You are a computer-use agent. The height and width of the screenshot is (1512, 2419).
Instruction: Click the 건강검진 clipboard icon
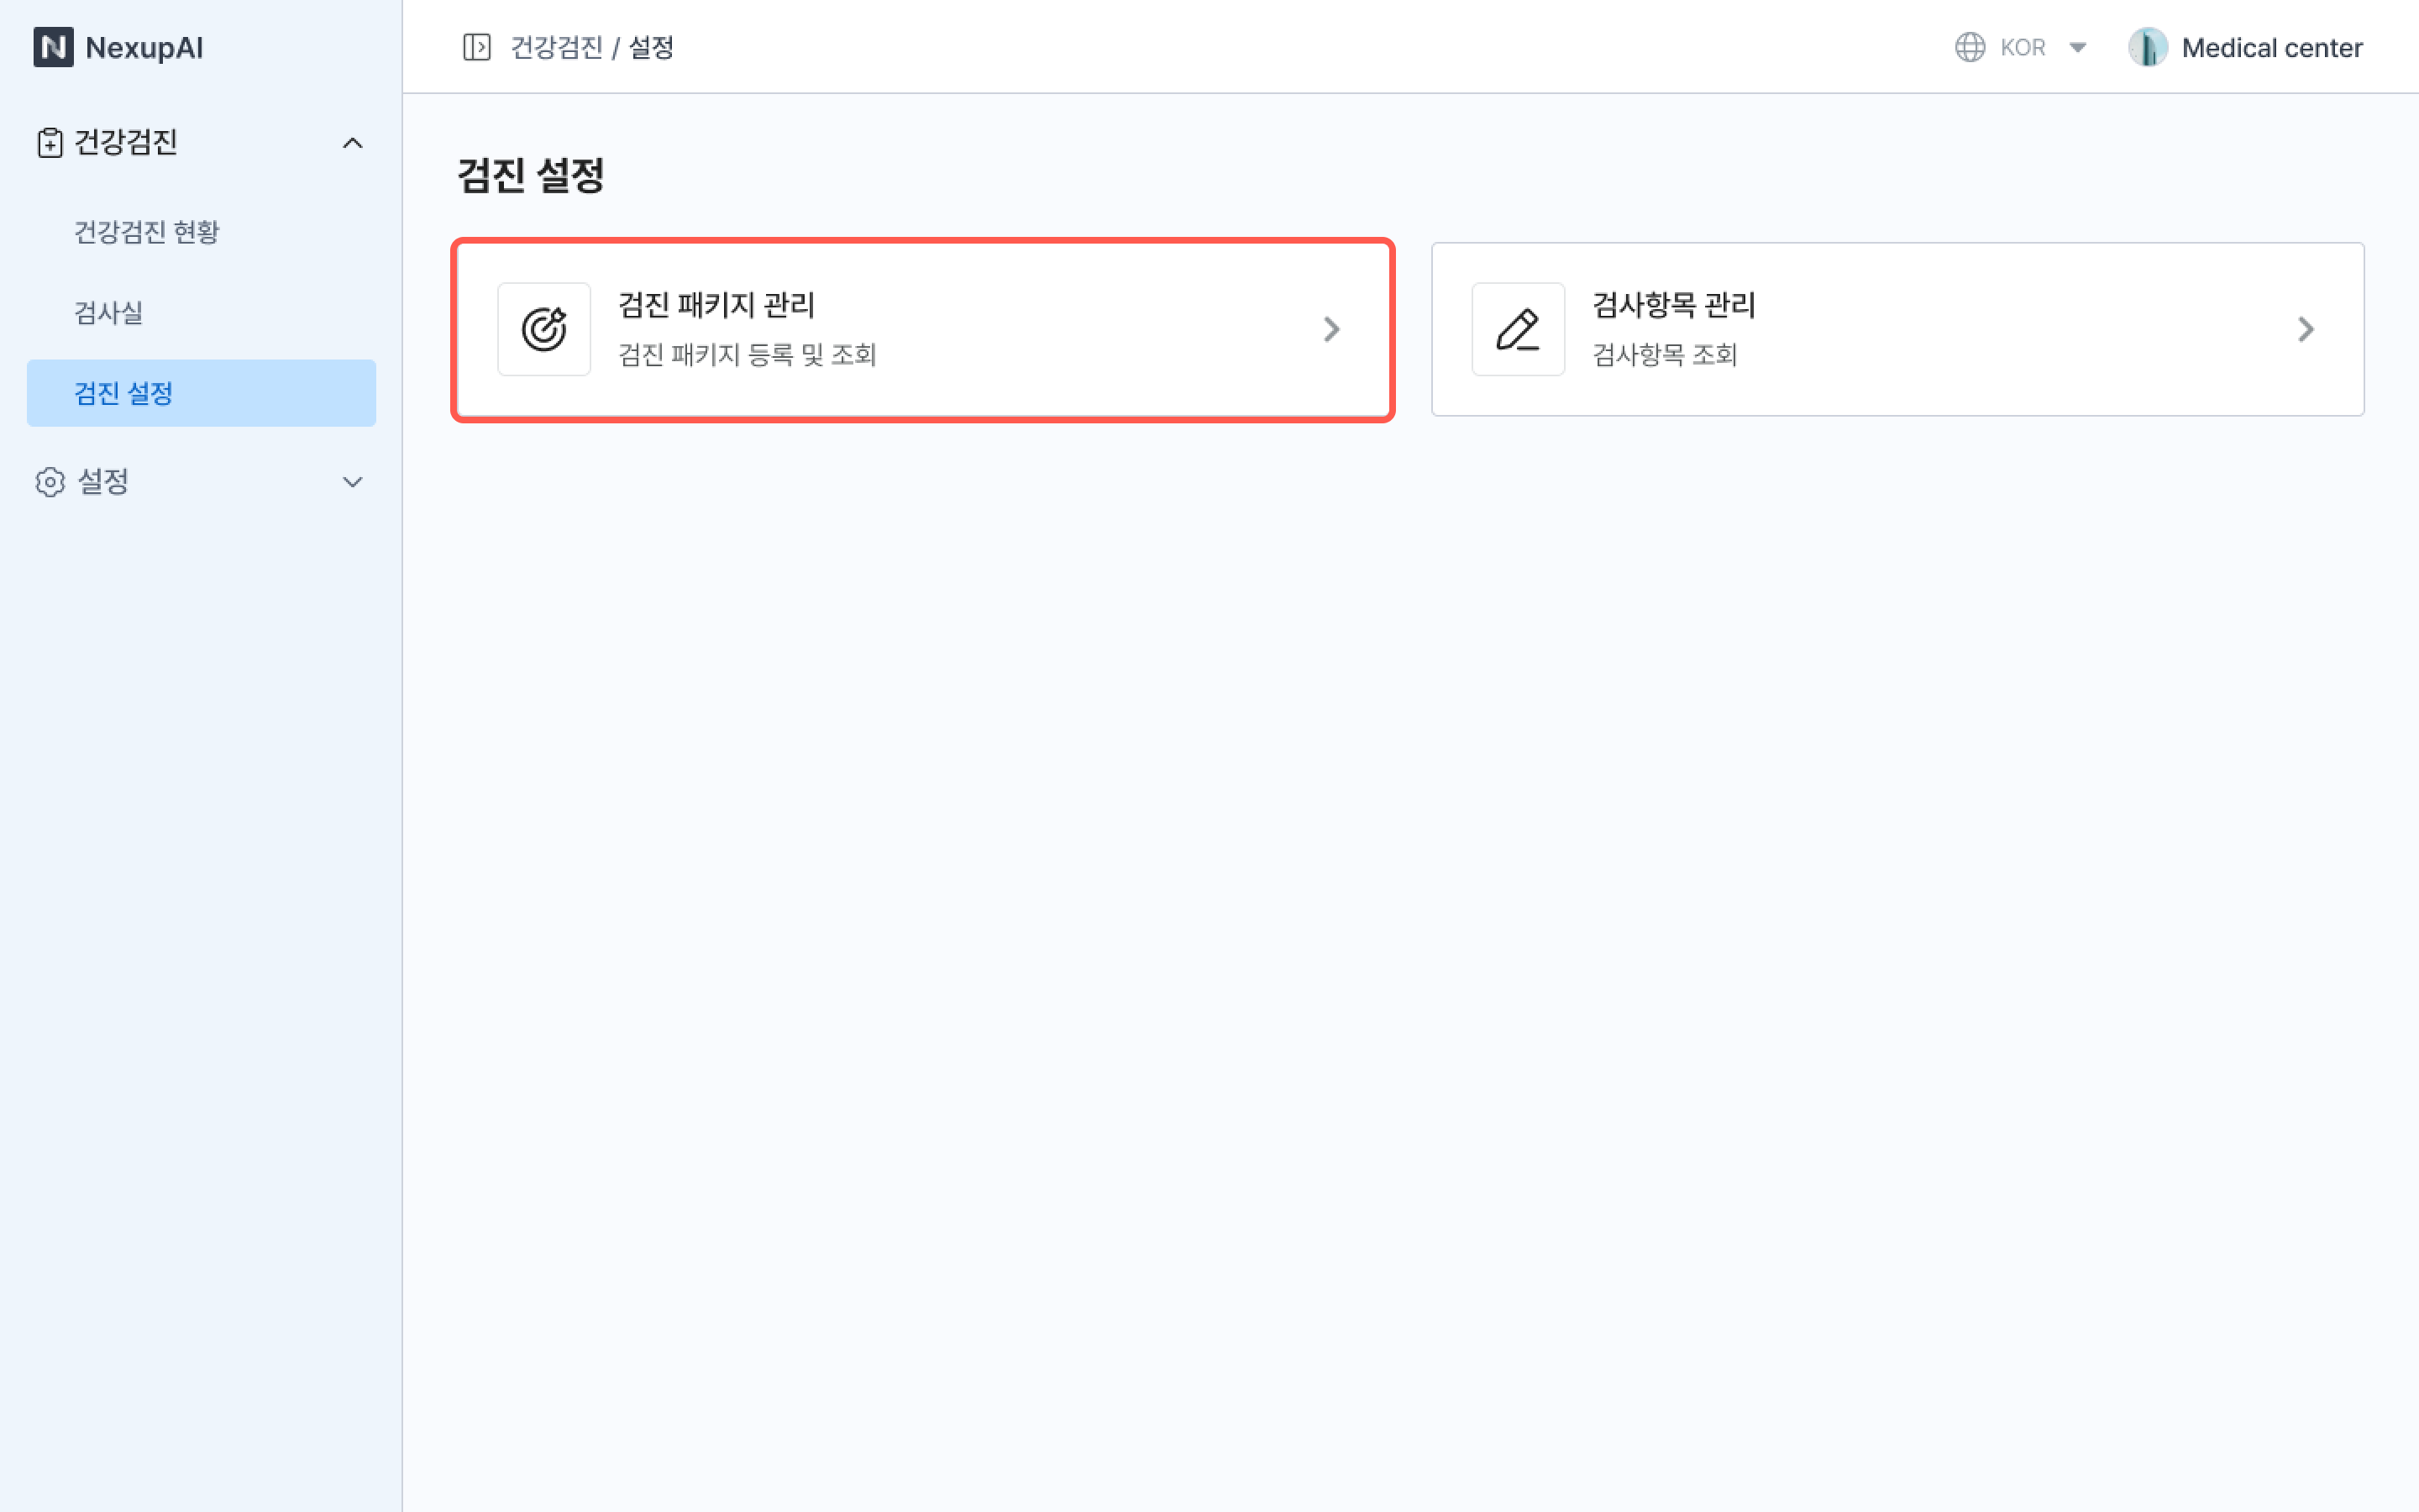[49, 143]
